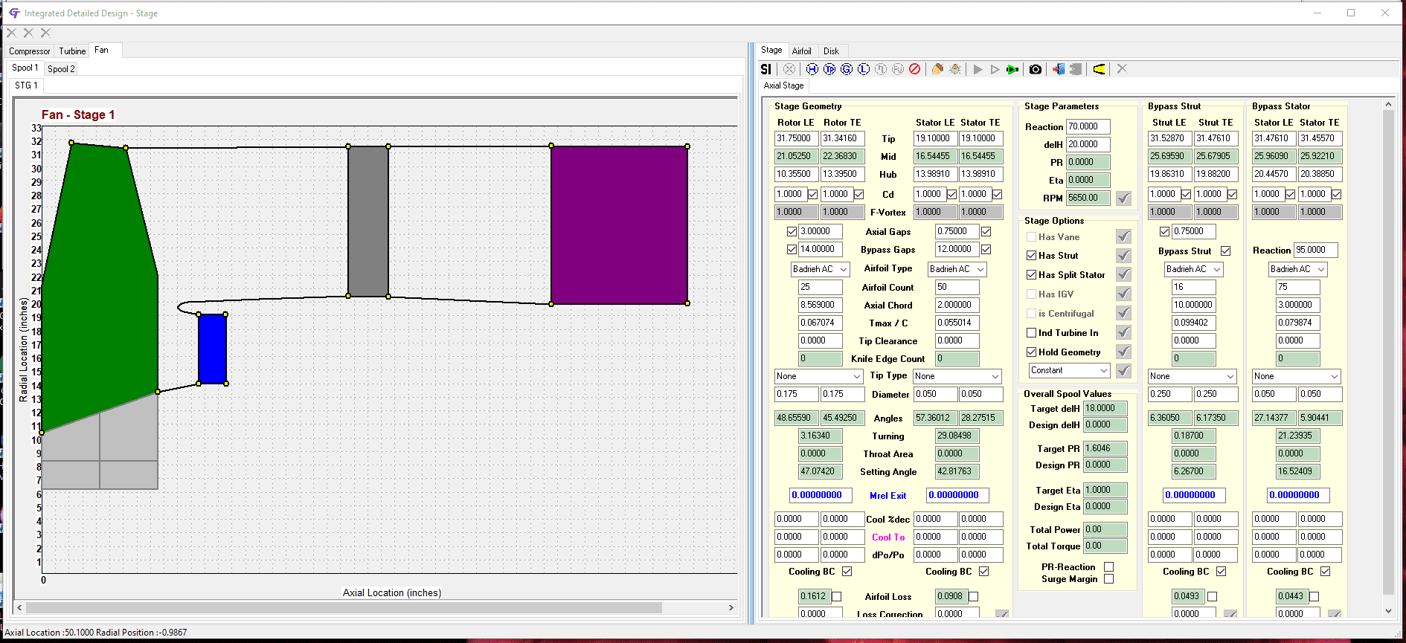The height and width of the screenshot is (643, 1406).
Task: Click the green run arrow icon
Action: (1012, 69)
